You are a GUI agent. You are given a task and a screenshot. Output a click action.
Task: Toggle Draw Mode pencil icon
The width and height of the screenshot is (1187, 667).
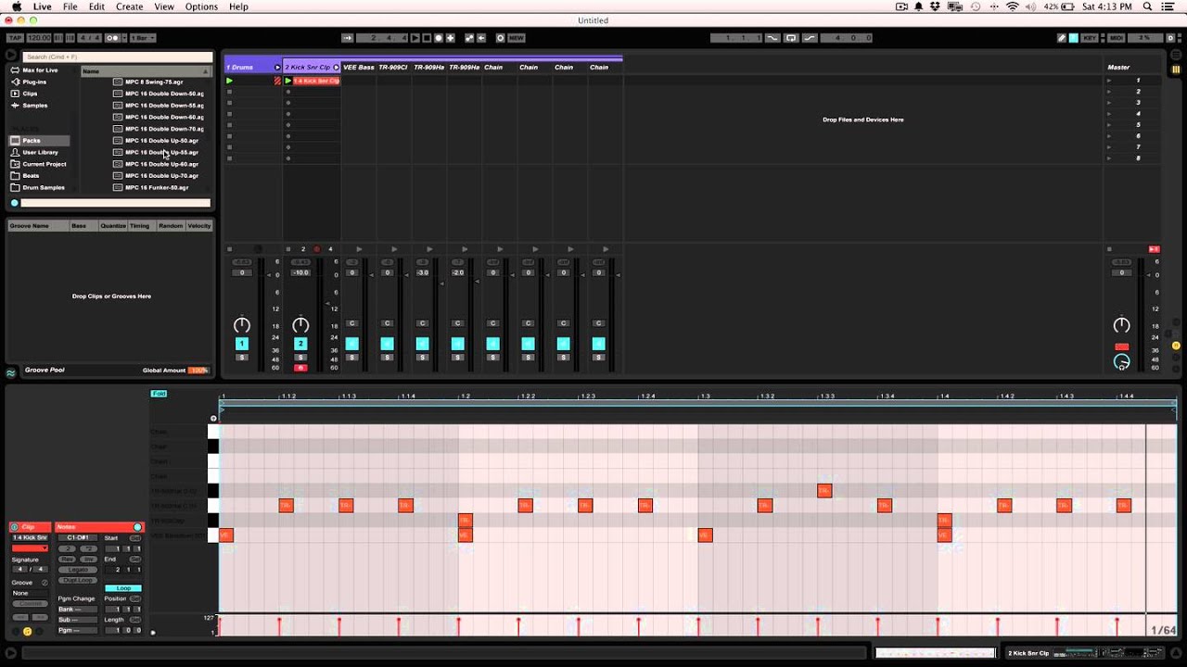point(1062,38)
